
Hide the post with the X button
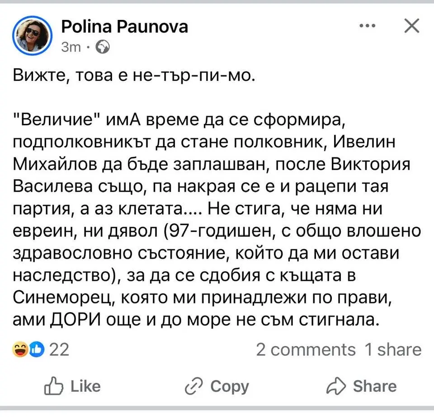pos(410,27)
